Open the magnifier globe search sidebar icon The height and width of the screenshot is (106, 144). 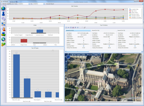click(3, 39)
